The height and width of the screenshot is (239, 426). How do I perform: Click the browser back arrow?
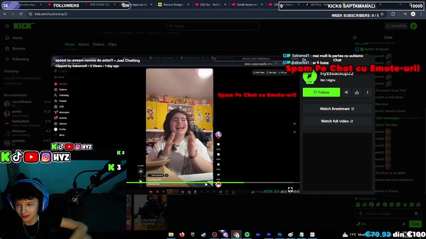(5, 14)
